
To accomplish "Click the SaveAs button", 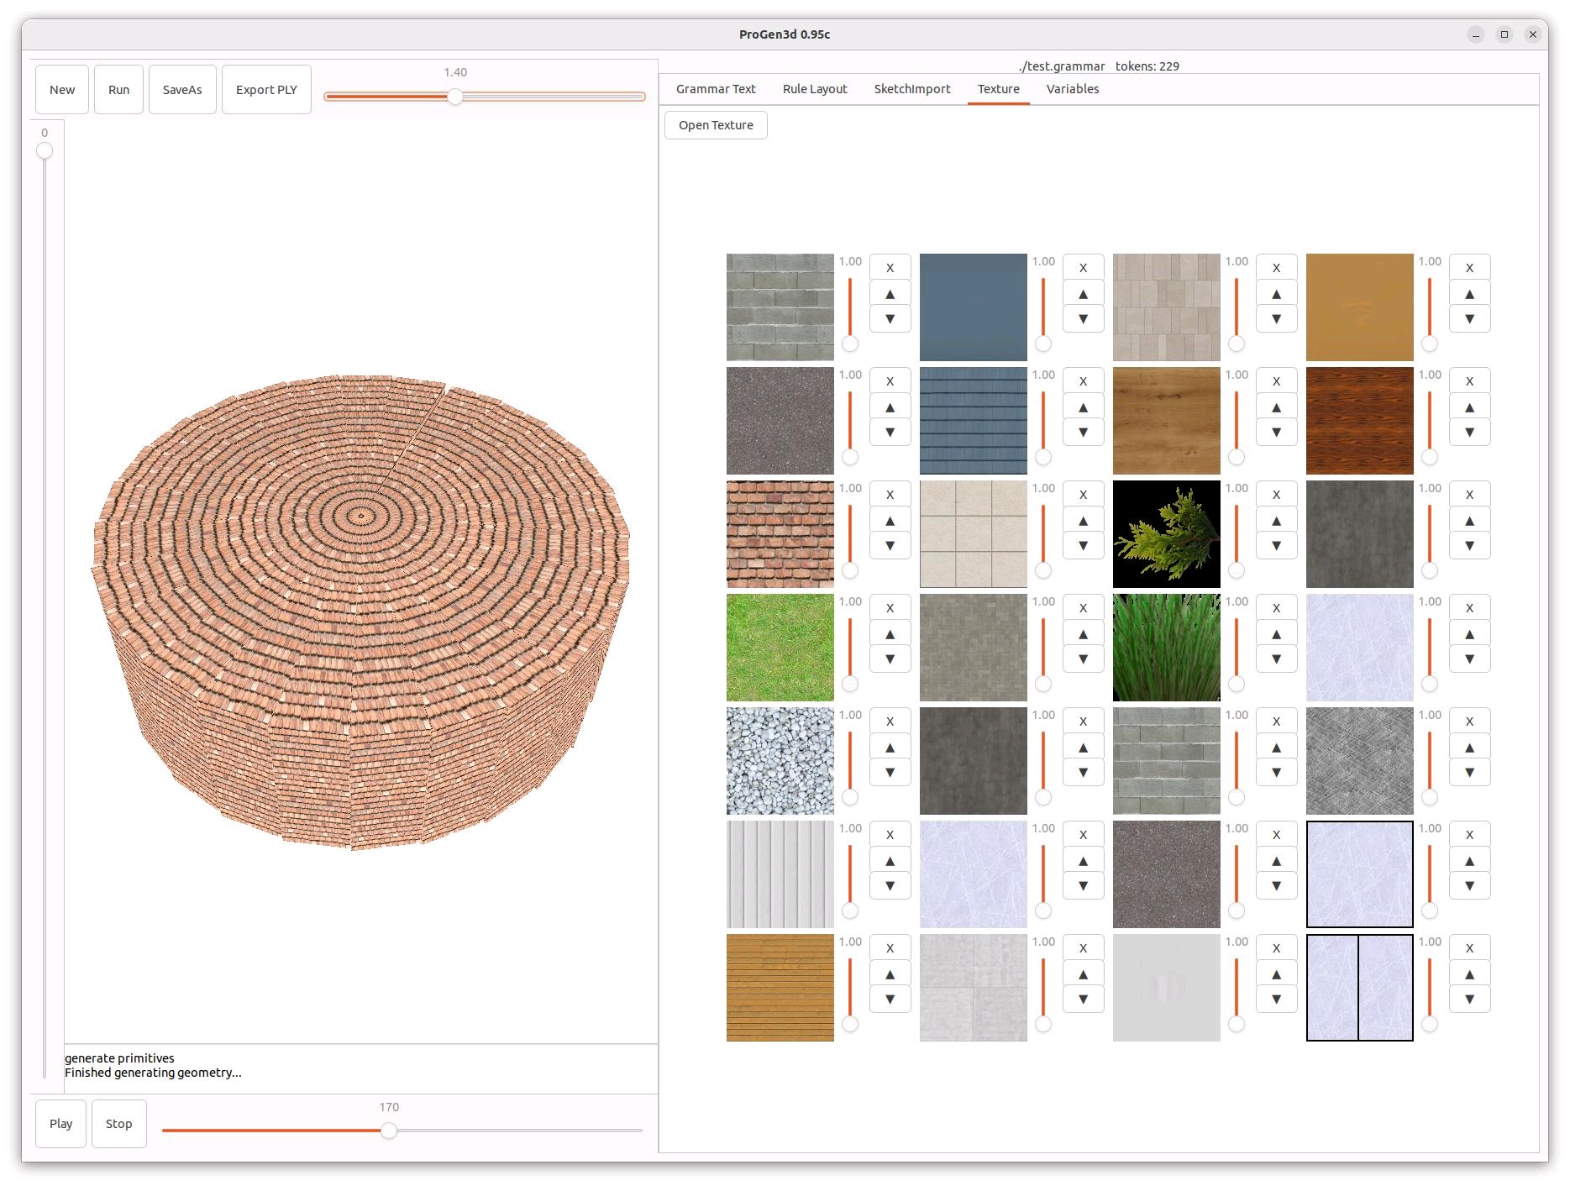I will point(182,90).
